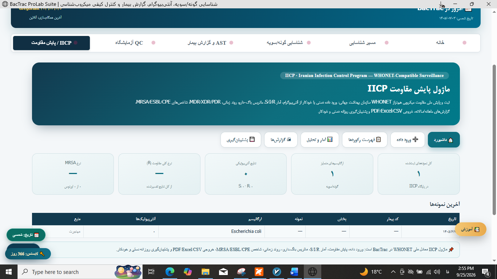Click the globe app icon in the taskbar

(x=312, y=272)
